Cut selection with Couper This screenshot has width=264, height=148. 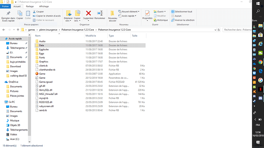point(38,11)
